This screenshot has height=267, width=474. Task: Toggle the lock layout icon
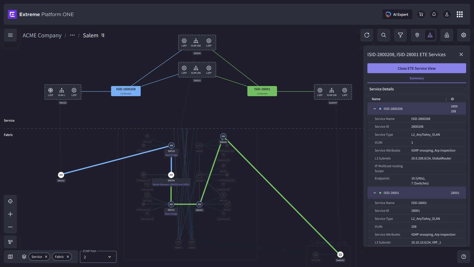point(447,35)
